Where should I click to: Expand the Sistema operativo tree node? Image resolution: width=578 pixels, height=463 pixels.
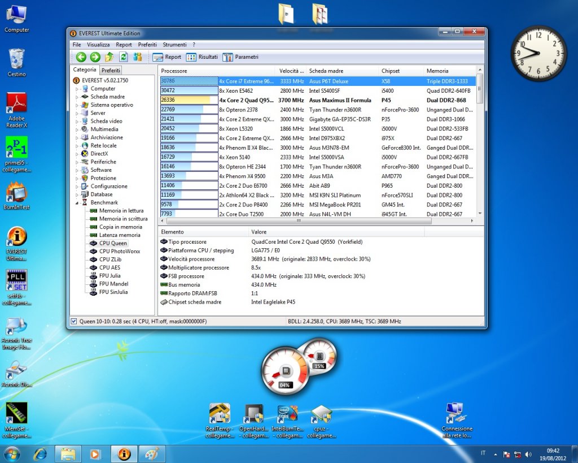coord(77,105)
